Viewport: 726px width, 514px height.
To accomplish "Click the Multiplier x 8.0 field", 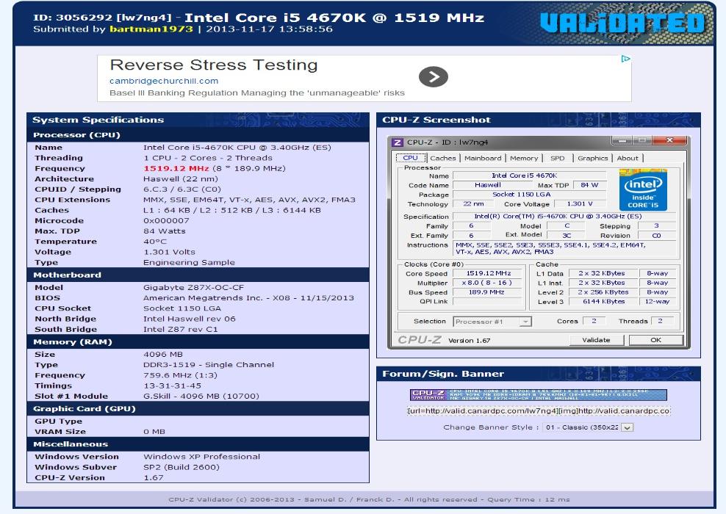I will tap(489, 283).
